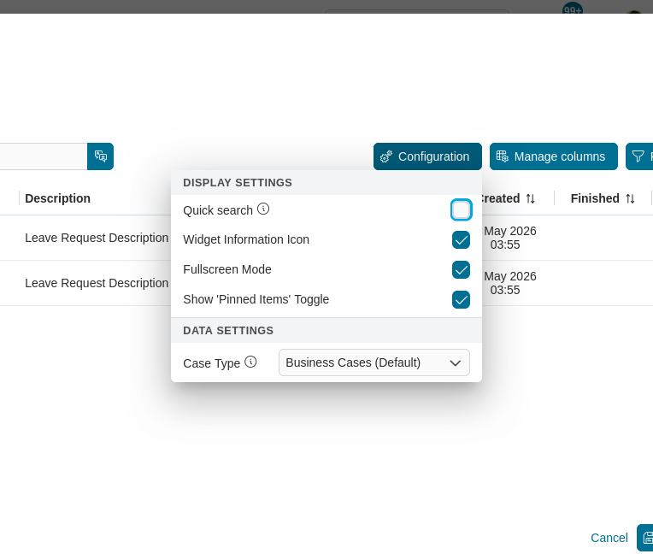Open the Case Type dropdown

(374, 362)
